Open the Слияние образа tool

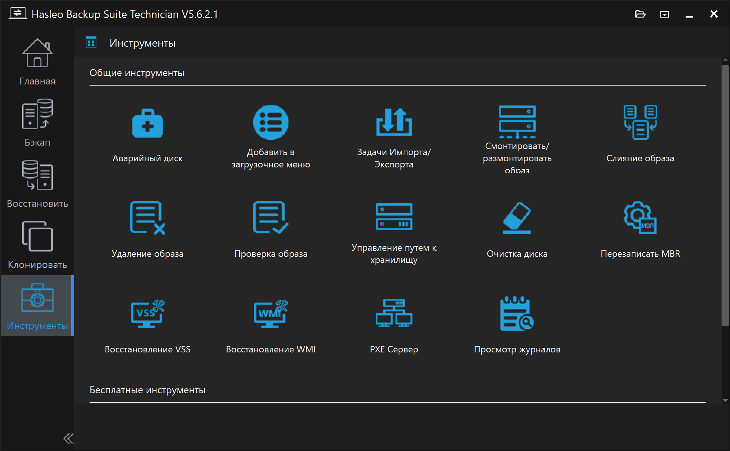[640, 123]
